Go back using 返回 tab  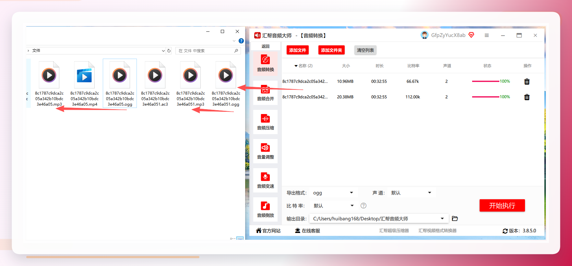265,46
